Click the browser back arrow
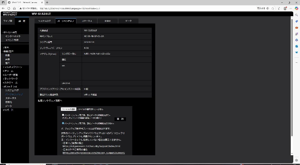This screenshot has height=165, width=300. point(3,8)
